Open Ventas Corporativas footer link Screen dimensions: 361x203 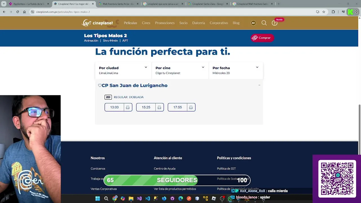[x=104, y=189]
